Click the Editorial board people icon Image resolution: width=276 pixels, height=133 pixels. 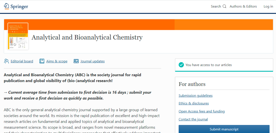click(x=7, y=61)
